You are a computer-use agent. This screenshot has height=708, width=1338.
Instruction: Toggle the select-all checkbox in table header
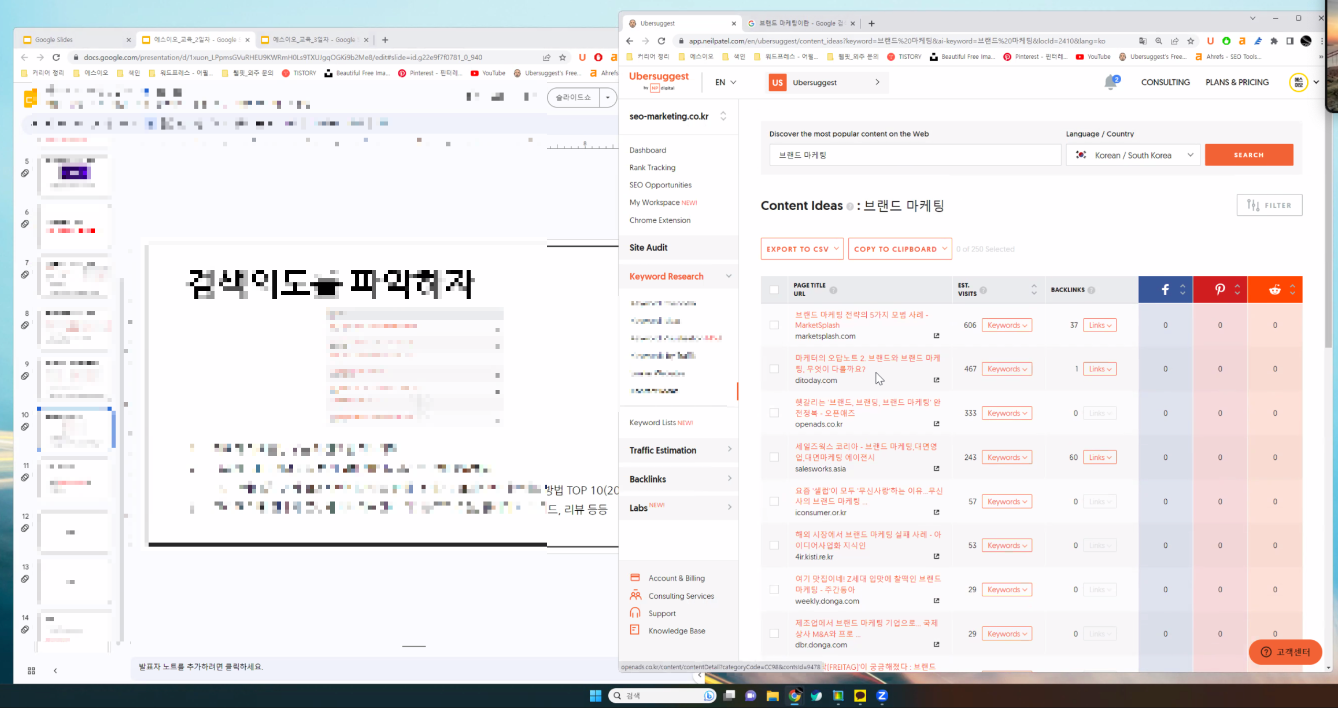(x=774, y=290)
